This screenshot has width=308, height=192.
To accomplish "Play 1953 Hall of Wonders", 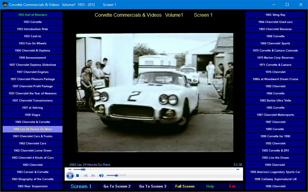I will tap(33, 15).
